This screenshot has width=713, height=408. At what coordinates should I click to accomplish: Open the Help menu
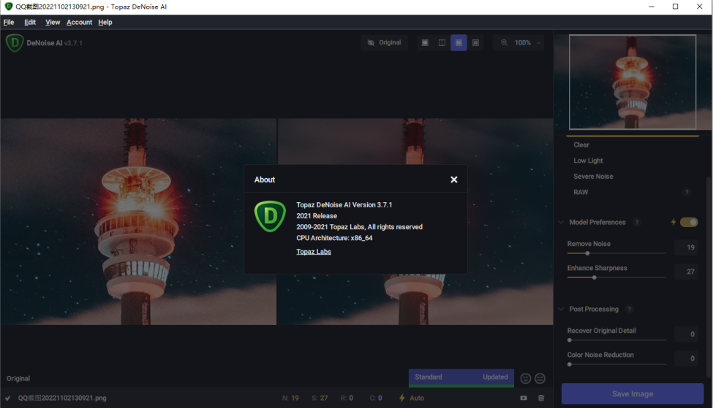tap(105, 22)
